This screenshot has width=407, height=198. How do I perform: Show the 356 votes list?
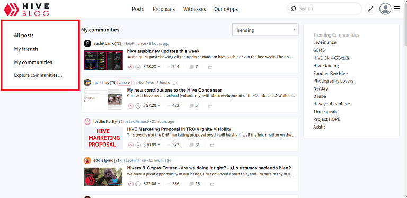[x=173, y=184]
